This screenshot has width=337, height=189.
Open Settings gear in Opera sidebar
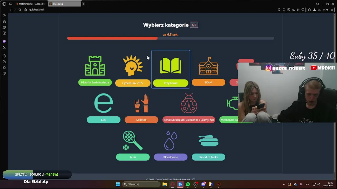click(4, 73)
